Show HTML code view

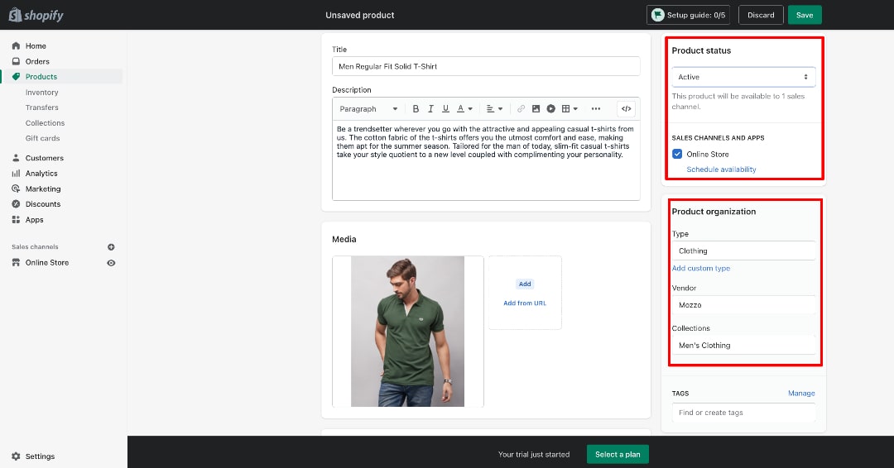coord(626,109)
